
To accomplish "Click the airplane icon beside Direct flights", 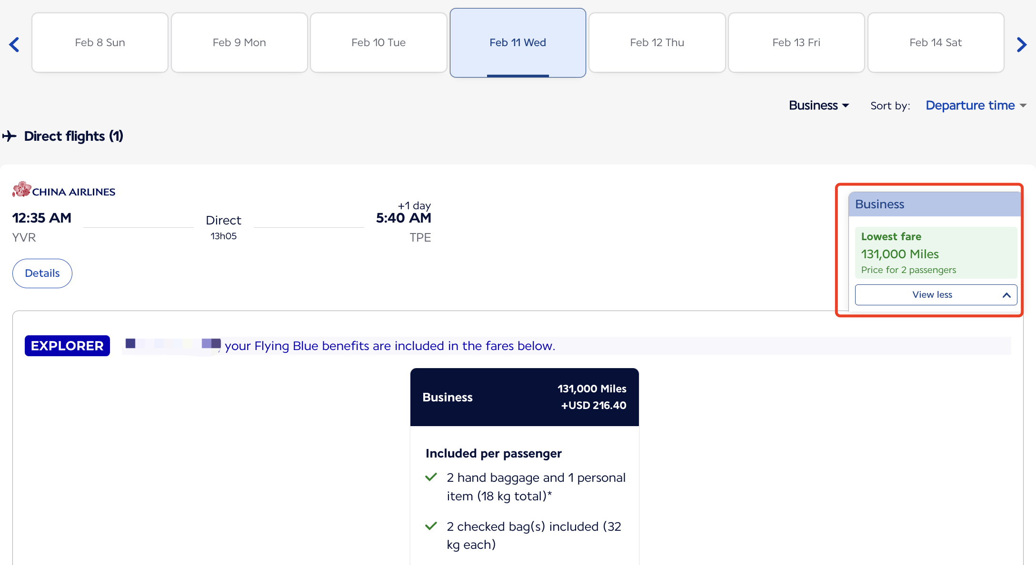I will click(10, 136).
